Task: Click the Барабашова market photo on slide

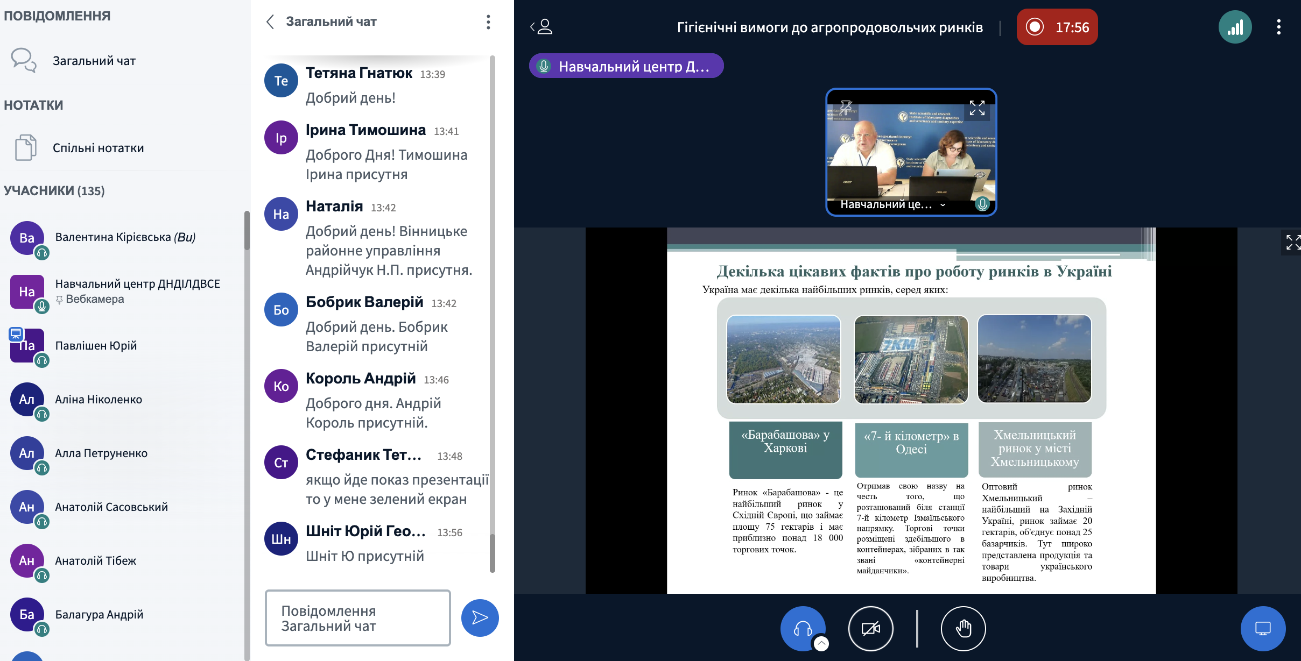Action: (783, 359)
